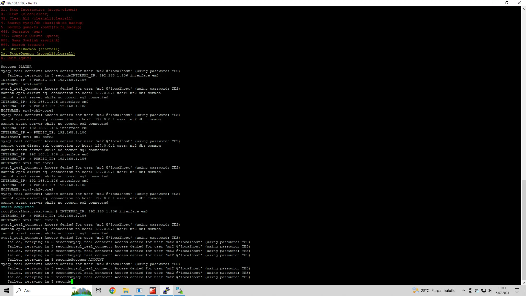Click the volume speaker tray icon
This screenshot has width=526, height=296.
(x=490, y=291)
